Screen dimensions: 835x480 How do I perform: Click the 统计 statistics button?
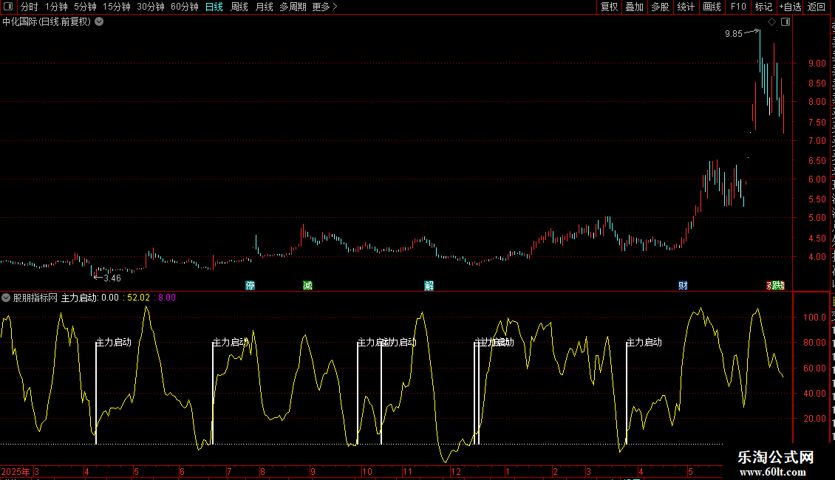click(x=686, y=7)
